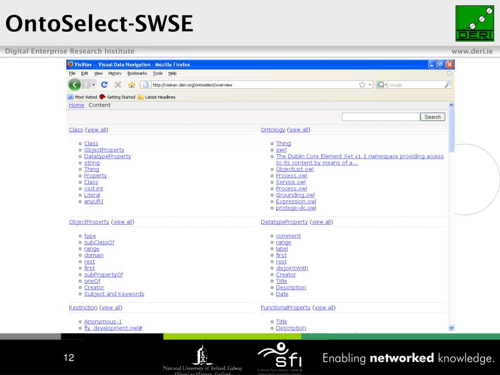Click view all next to Ontology
This screenshot has height=375, width=500.
298,130
